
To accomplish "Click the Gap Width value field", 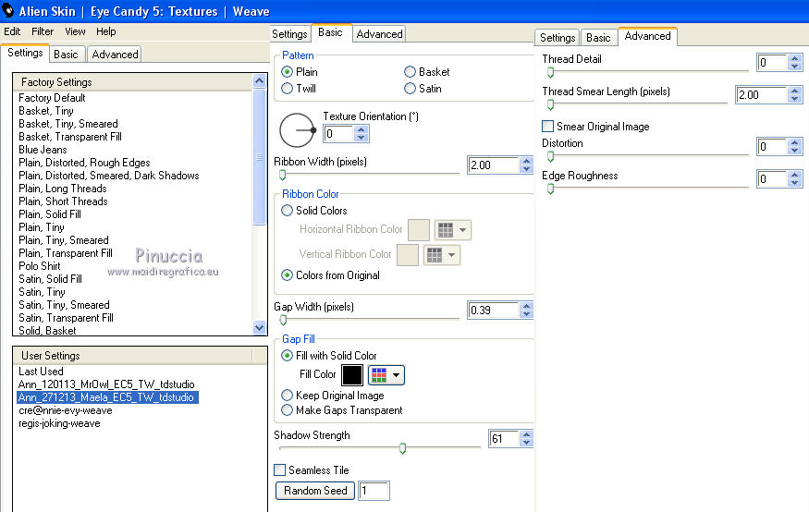I will pyautogui.click(x=493, y=310).
